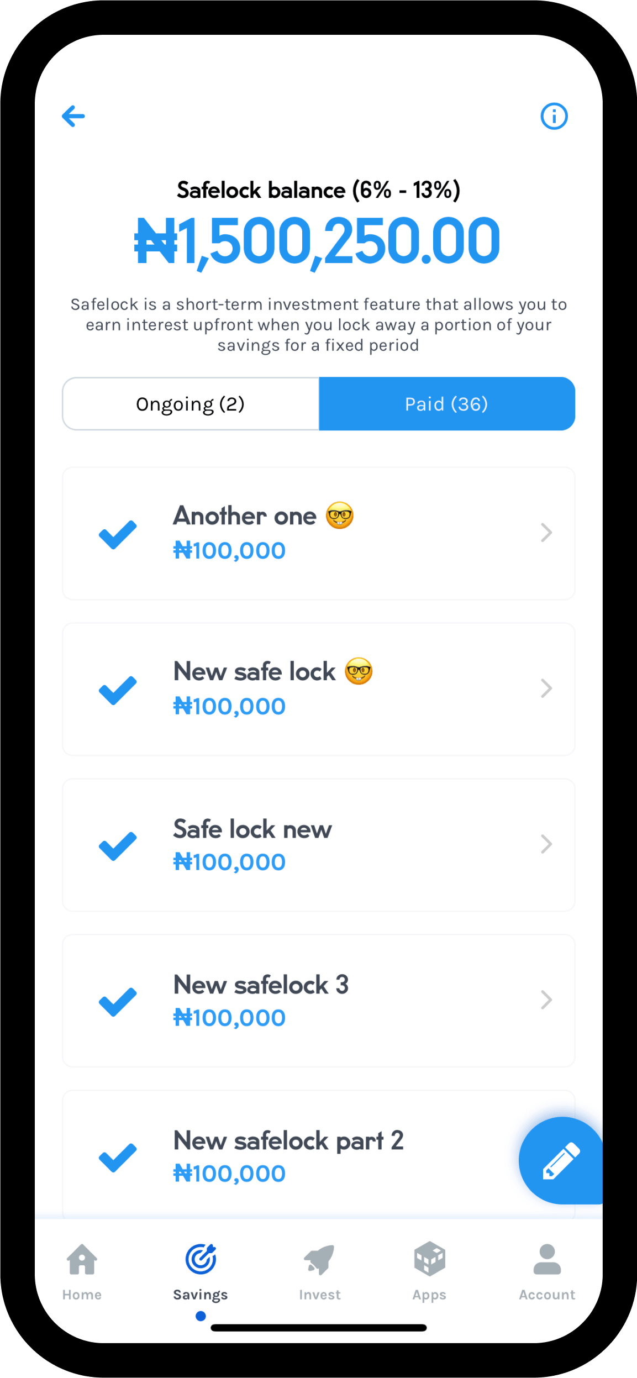Open New safelock part 2 entry
The image size is (637, 1378).
(x=319, y=1155)
